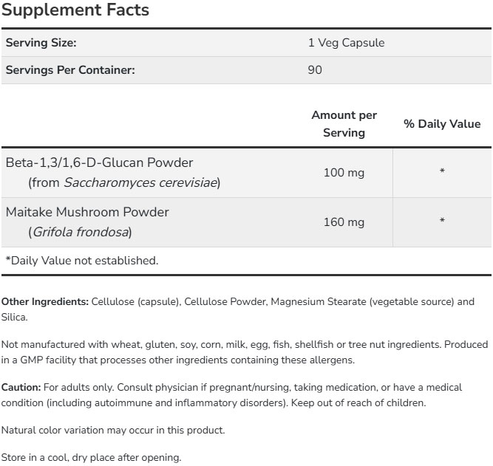Click the 100 mg amount
The height and width of the screenshot is (466, 493).
pyautogui.click(x=344, y=173)
